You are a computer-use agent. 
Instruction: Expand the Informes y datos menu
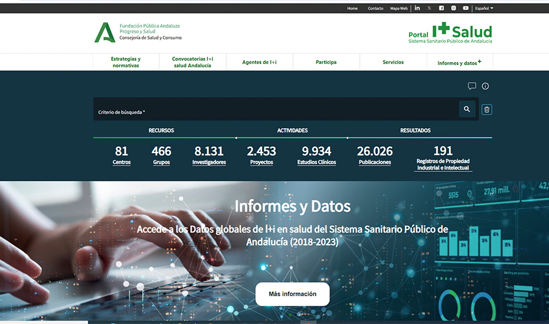click(459, 63)
